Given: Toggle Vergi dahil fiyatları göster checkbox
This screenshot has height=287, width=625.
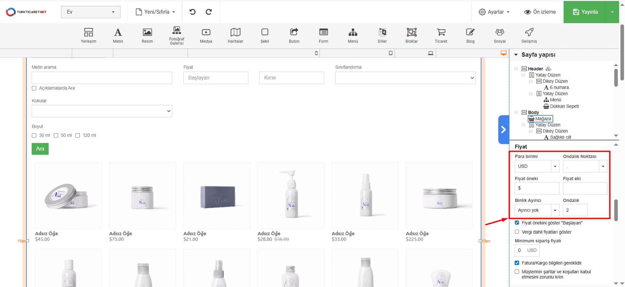Looking at the screenshot, I should [517, 232].
